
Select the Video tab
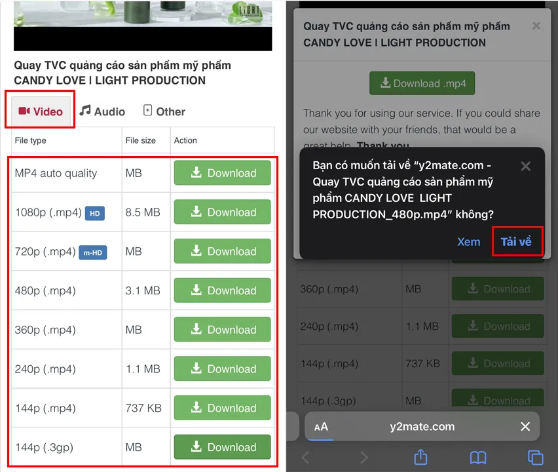[41, 111]
